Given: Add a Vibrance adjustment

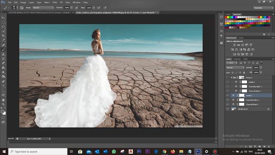Looking at the screenshot, I should point(251,45).
